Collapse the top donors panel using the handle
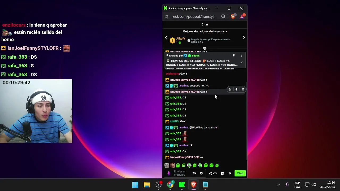The height and width of the screenshot is (191, 340). tap(205, 49)
